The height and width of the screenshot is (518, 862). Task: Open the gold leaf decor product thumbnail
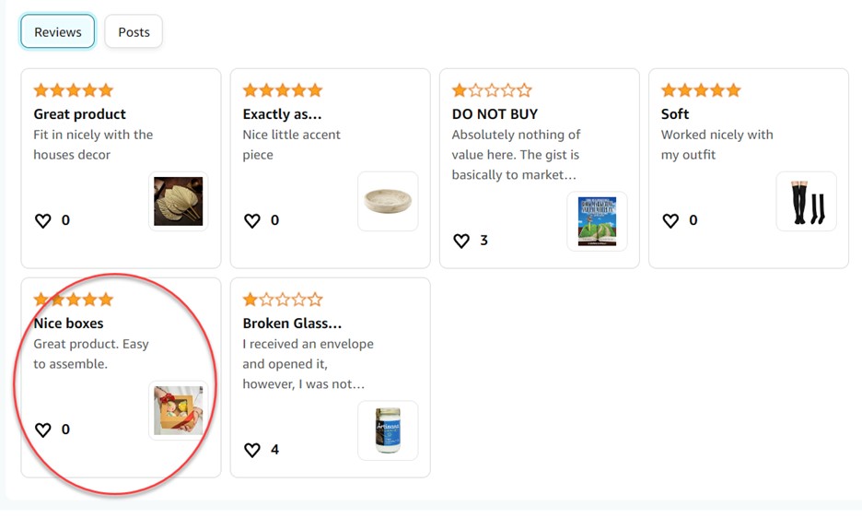pos(179,201)
